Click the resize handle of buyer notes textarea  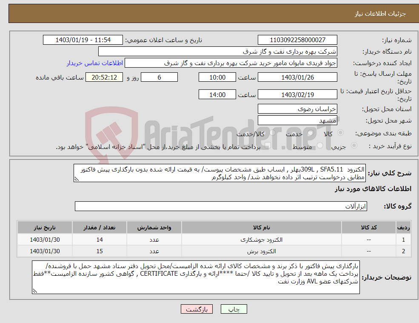point(35,291)
